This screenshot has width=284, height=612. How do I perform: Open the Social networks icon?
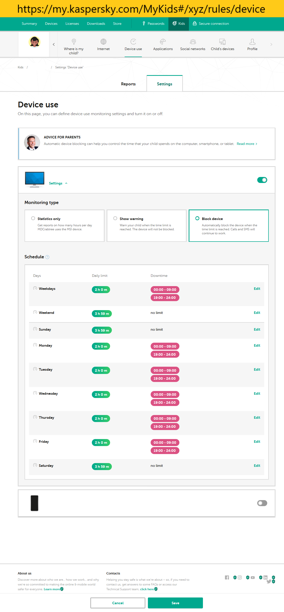[193, 42]
